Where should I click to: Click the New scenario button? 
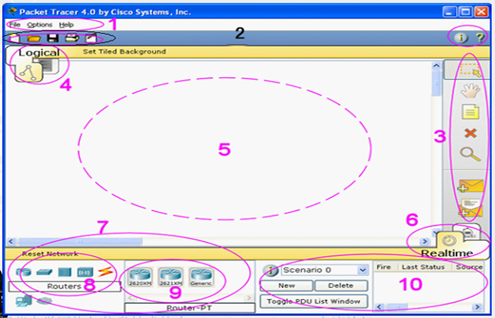[286, 285]
